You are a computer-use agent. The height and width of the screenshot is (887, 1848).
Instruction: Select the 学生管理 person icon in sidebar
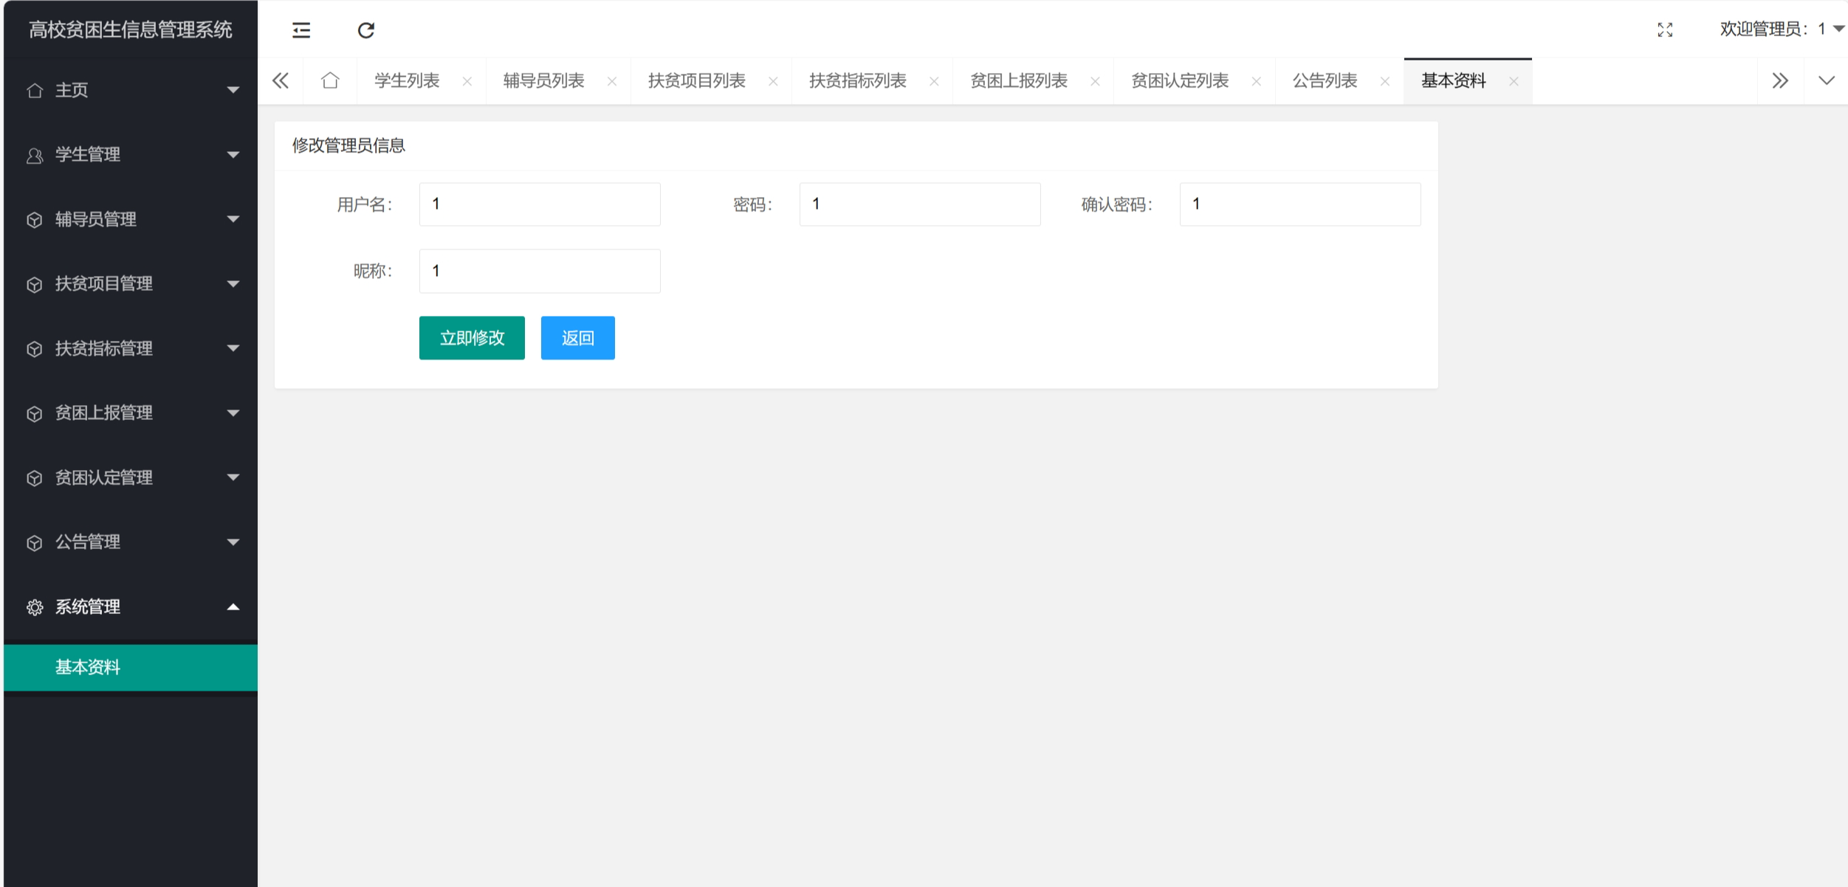34,155
